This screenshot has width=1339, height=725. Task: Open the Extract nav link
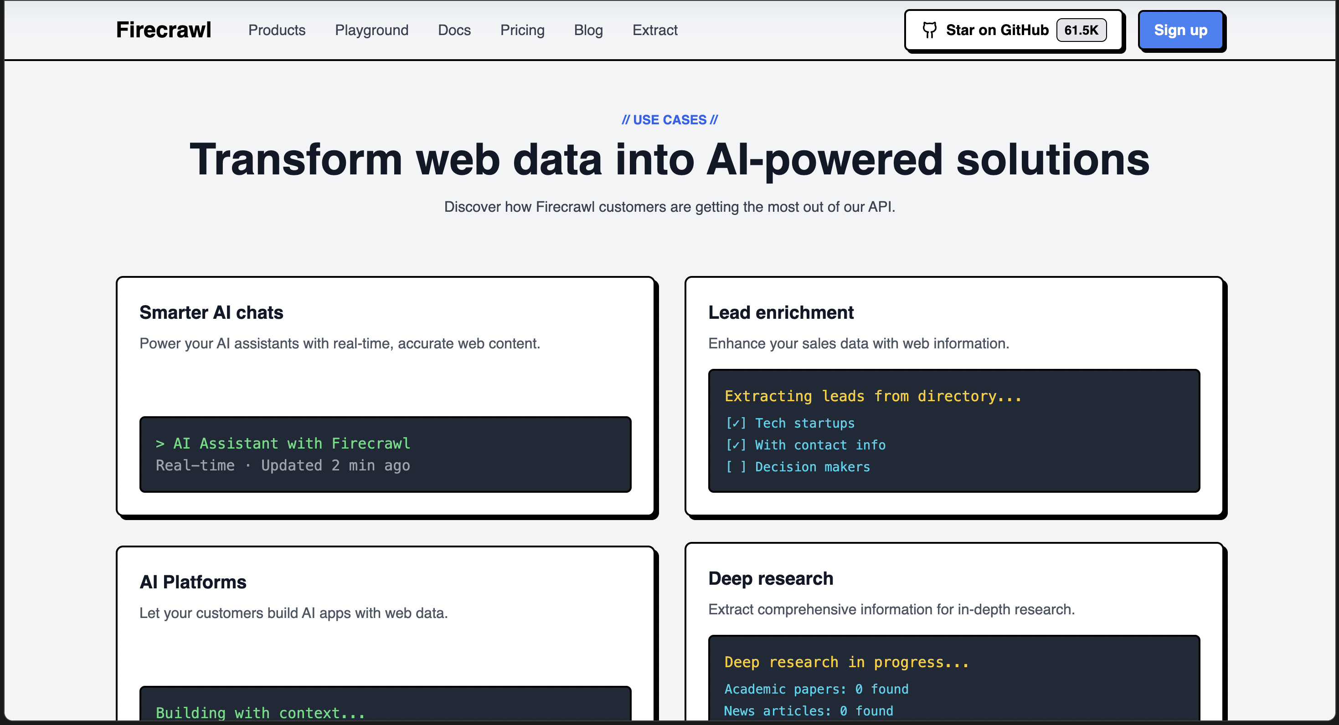click(654, 30)
